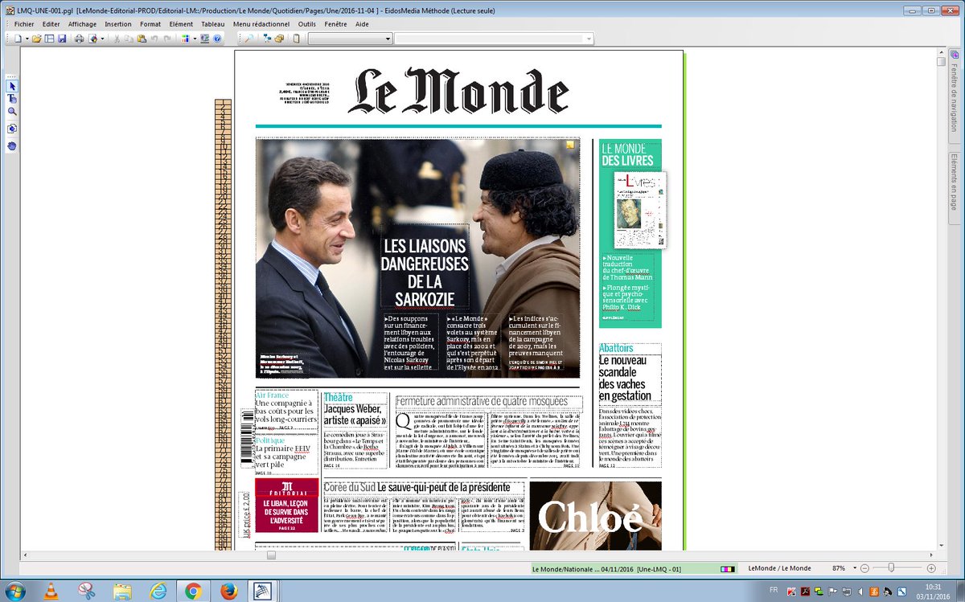
Task: Select the hand pan tool
Action: point(12,145)
